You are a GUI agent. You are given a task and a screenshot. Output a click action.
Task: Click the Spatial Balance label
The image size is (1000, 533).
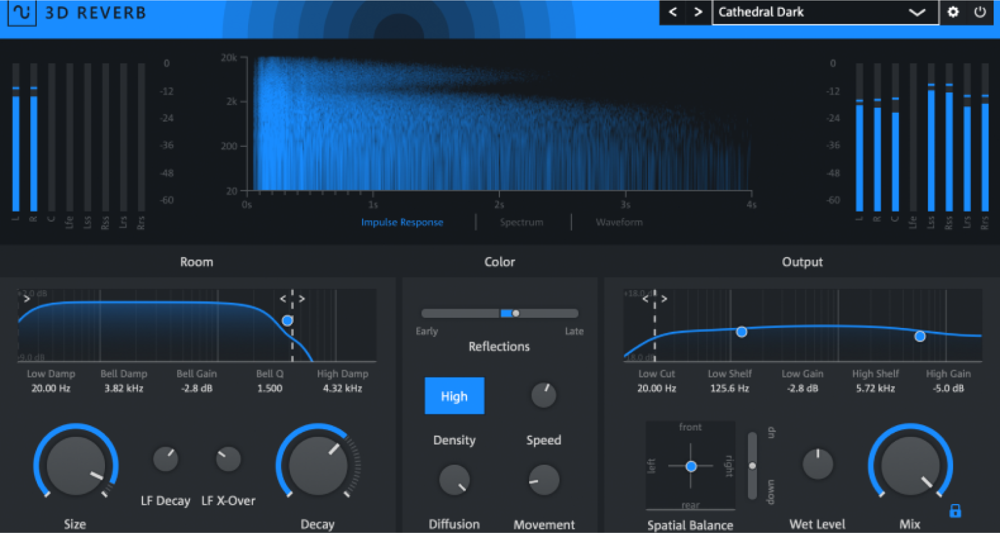click(690, 525)
